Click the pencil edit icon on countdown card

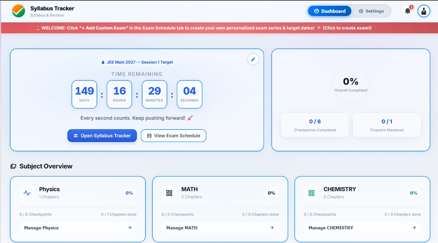253,59
